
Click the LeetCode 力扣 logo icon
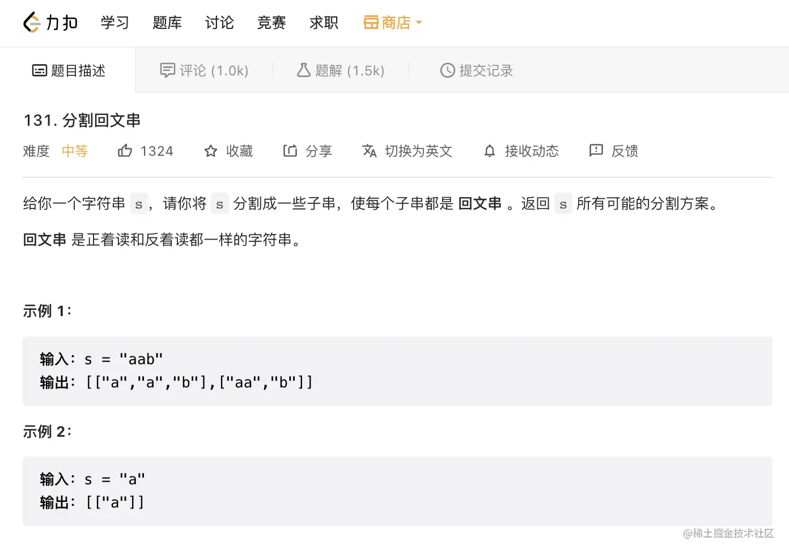32,23
